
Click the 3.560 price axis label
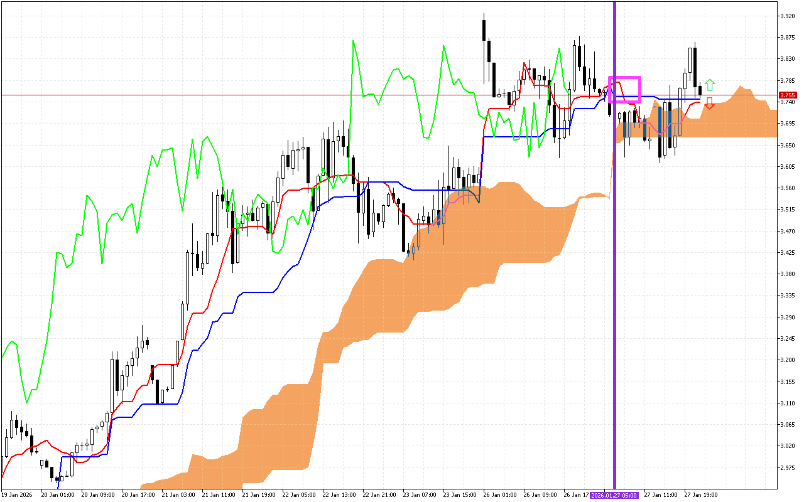tap(788, 188)
